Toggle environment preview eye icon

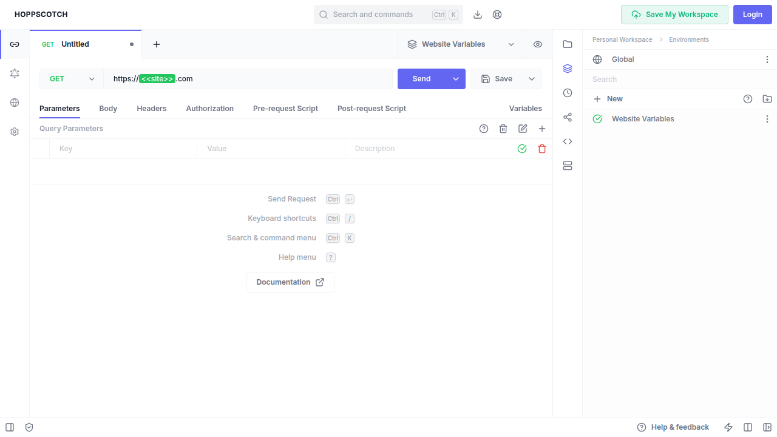538,44
